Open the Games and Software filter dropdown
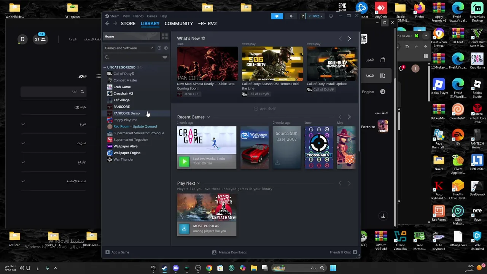 (x=129, y=48)
